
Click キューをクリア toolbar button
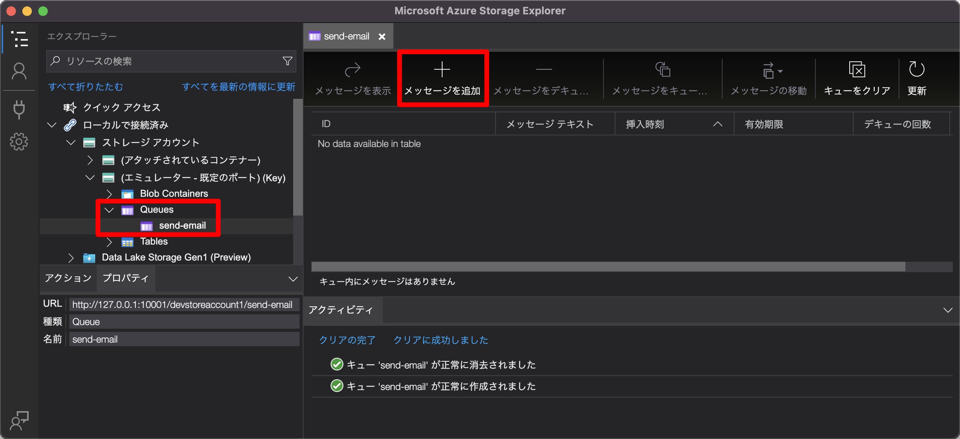pyautogui.click(x=857, y=79)
